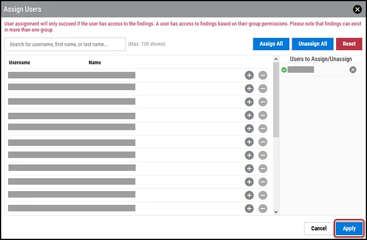Cancel the Assign Users dialog
Screen dimensions: 367x240
point(319,228)
